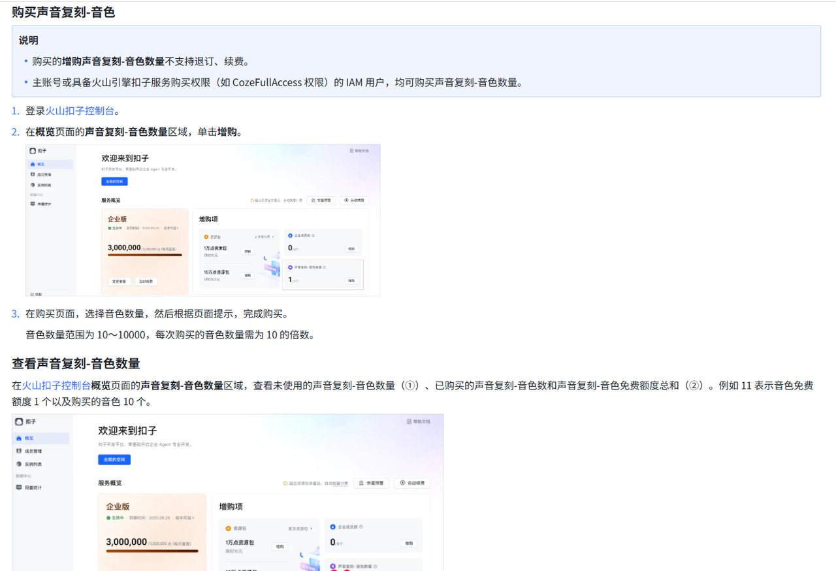Expand 版本权益 chevron in the lower screenshot
Image resolution: width=836 pixels, height=571 pixels.
point(193,517)
